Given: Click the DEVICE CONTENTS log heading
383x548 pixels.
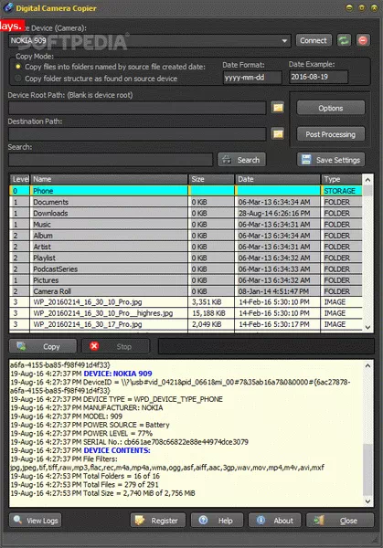Looking at the screenshot, I should point(117,450).
